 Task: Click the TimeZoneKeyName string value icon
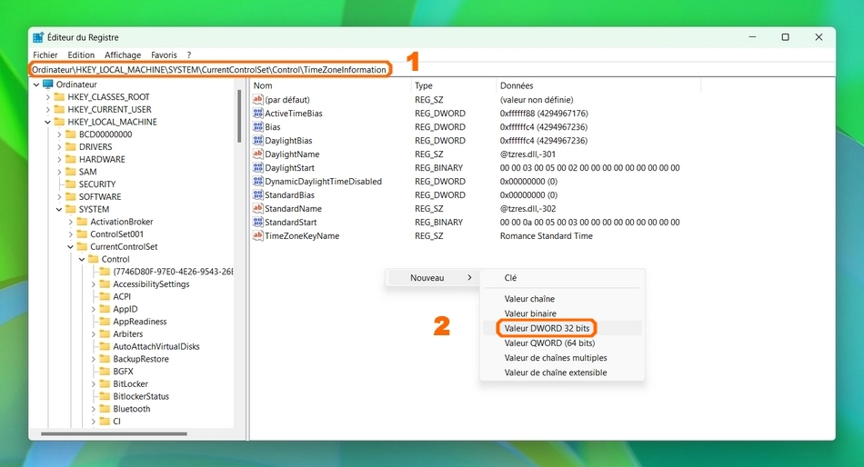tap(257, 236)
